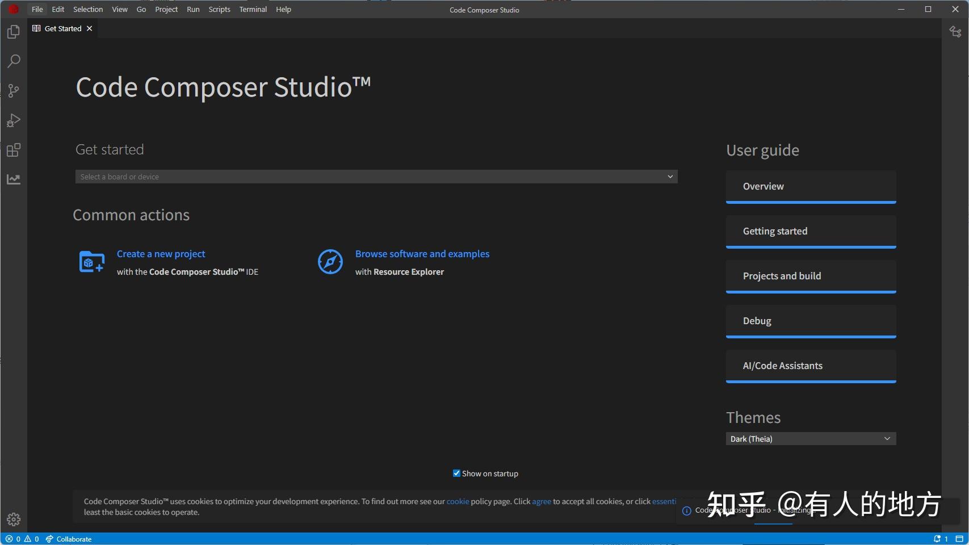
Task: Click the Get Started tab book icon
Action: point(36,28)
